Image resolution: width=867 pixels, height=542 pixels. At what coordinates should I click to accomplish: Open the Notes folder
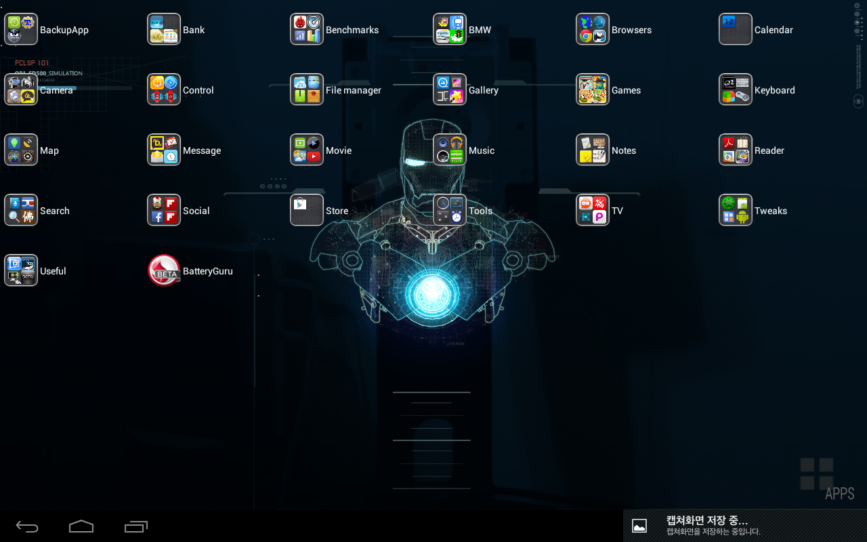(593, 150)
